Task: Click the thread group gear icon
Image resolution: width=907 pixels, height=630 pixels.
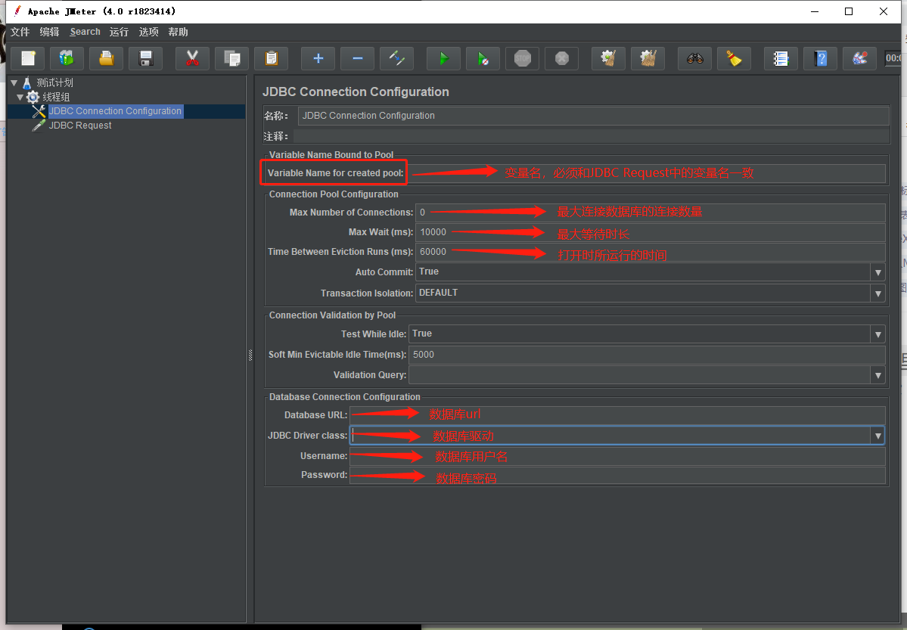Action: point(33,97)
